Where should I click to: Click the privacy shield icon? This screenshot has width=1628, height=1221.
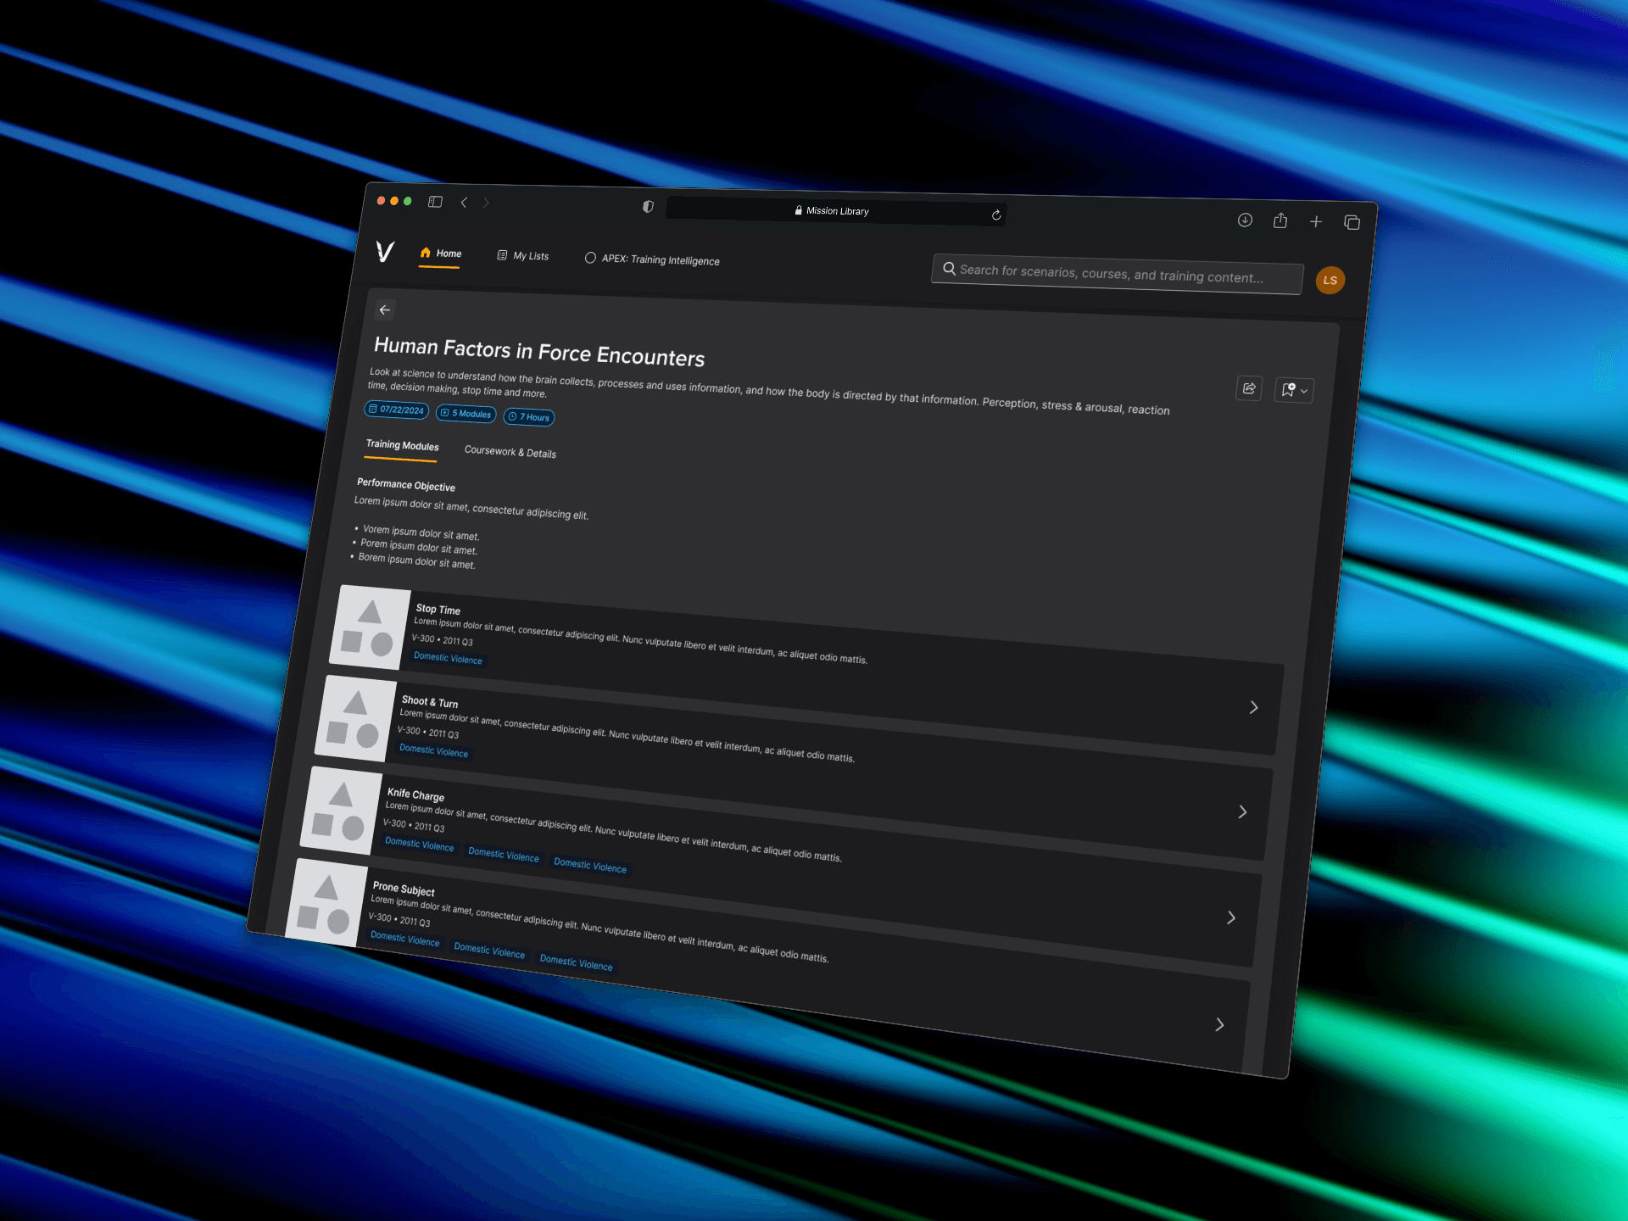pyautogui.click(x=648, y=207)
